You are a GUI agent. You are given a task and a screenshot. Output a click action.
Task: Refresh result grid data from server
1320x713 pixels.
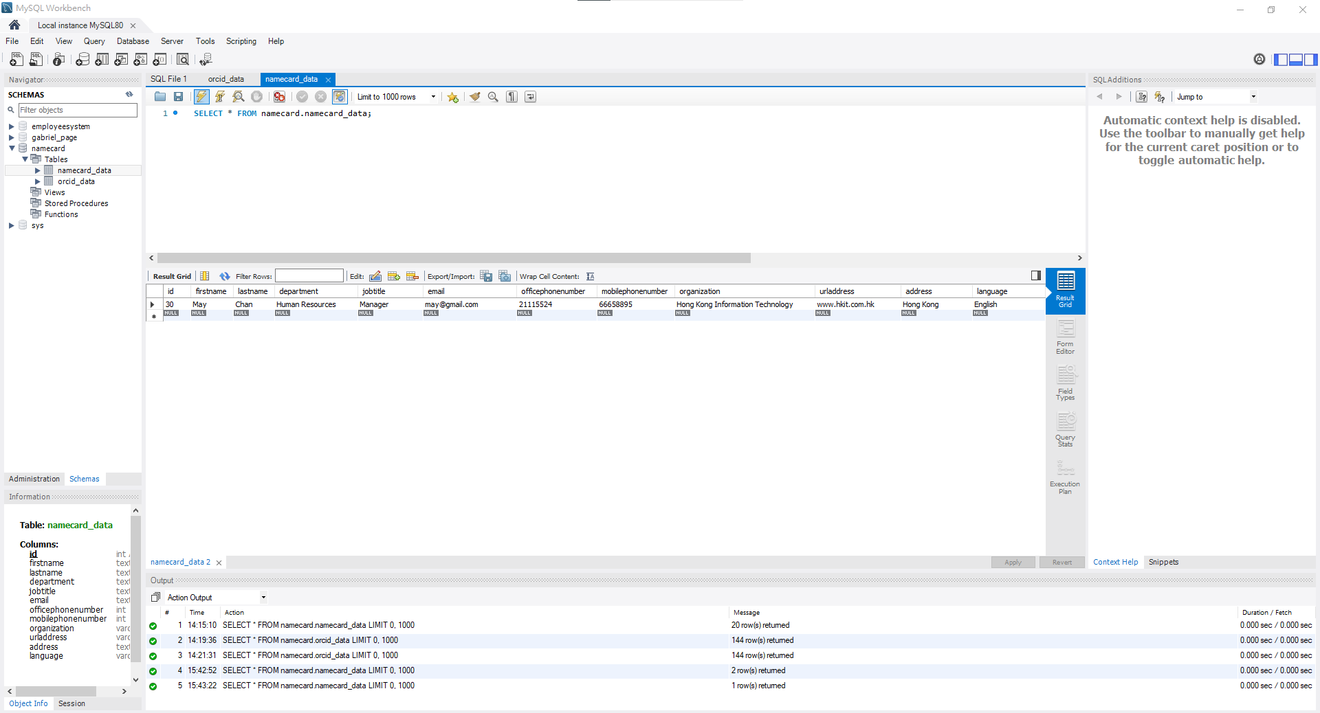(x=225, y=276)
